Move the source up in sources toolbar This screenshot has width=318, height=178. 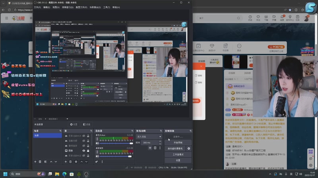click(81, 162)
